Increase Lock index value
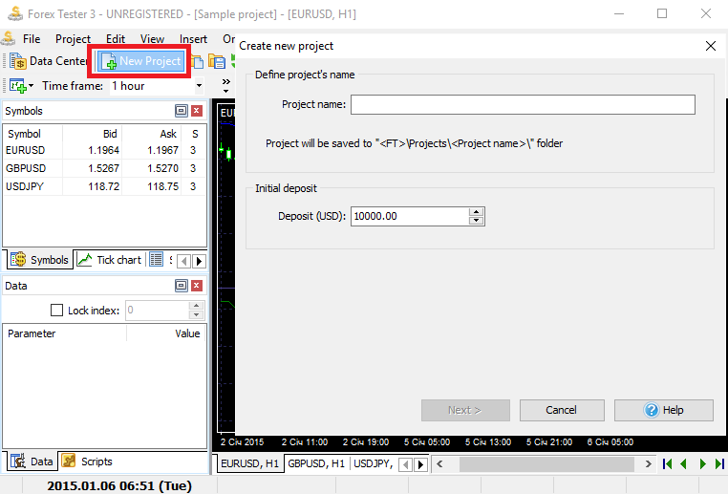Viewport: 728px width, 494px height. [x=197, y=306]
